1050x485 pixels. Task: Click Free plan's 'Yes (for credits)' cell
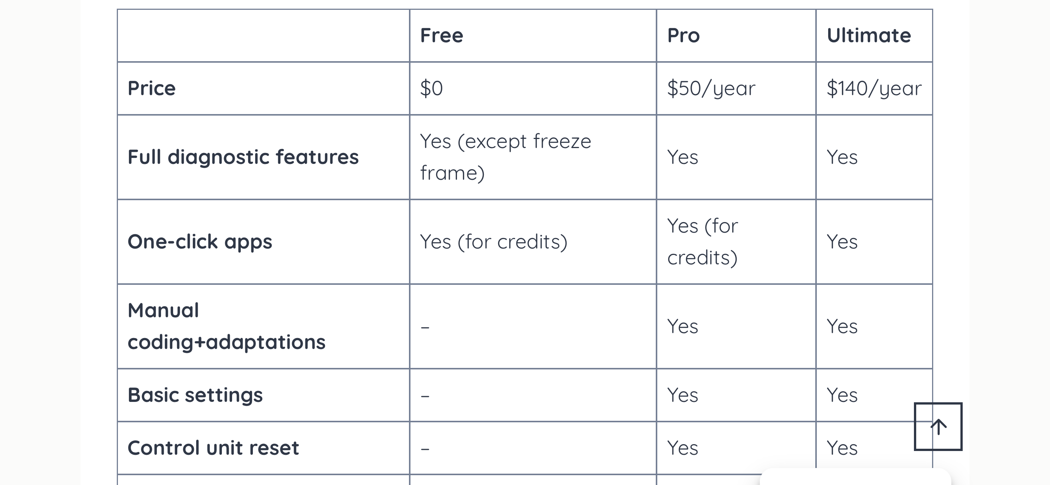click(493, 242)
